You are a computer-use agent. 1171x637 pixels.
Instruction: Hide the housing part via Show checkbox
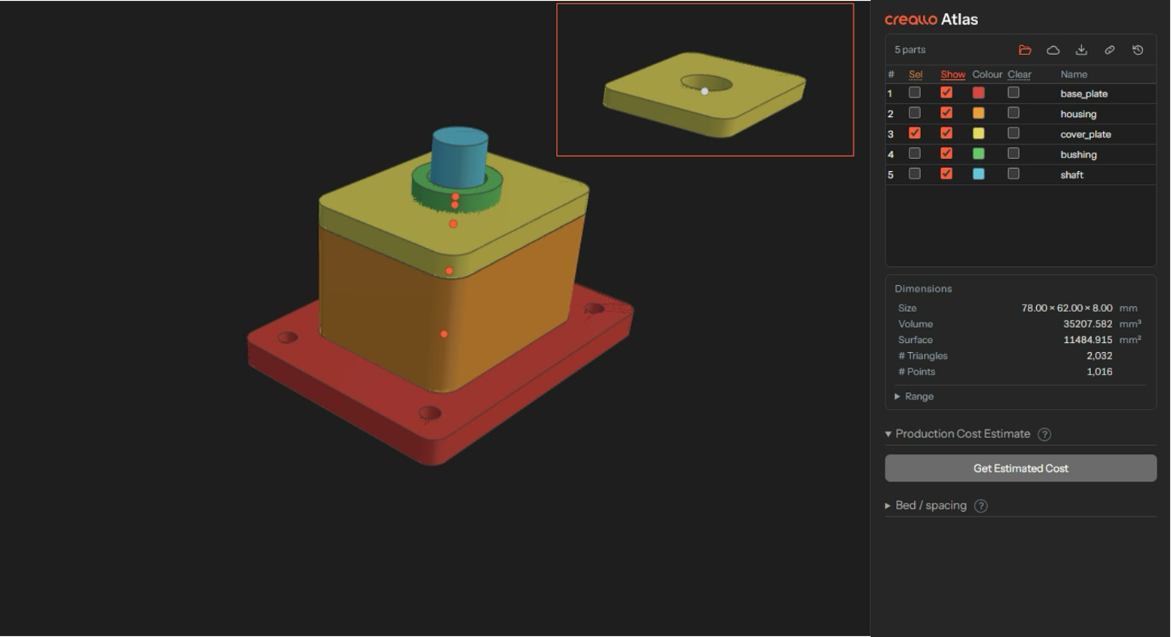click(x=946, y=113)
